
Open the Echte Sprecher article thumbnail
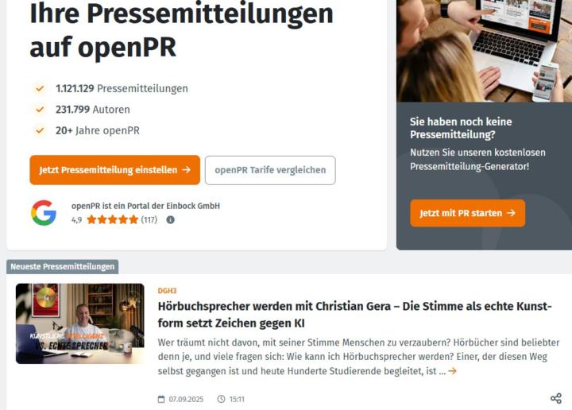tap(80, 323)
